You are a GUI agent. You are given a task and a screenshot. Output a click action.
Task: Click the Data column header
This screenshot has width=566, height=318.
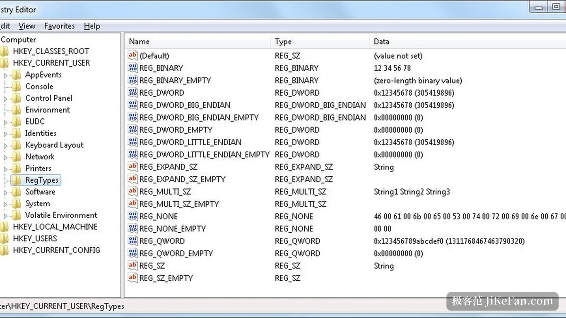point(467,41)
